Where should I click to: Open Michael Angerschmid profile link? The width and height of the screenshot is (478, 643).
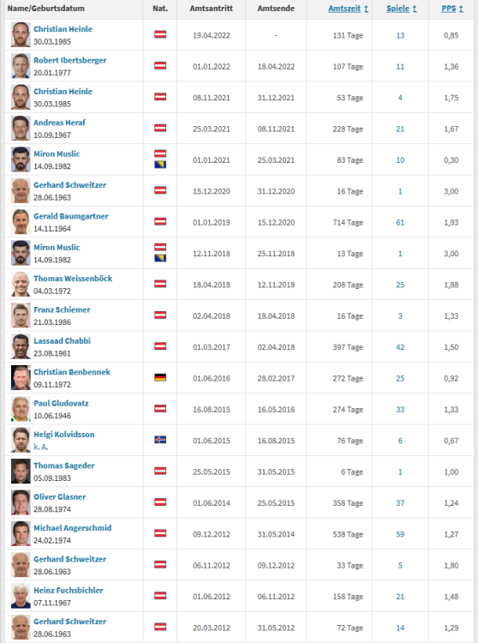click(73, 528)
